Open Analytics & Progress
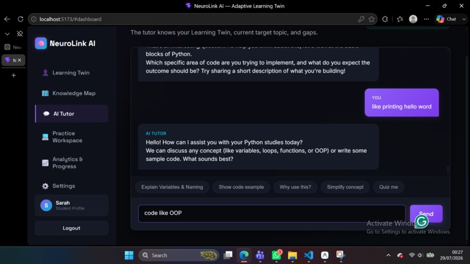Image resolution: width=470 pixels, height=264 pixels. click(71, 163)
